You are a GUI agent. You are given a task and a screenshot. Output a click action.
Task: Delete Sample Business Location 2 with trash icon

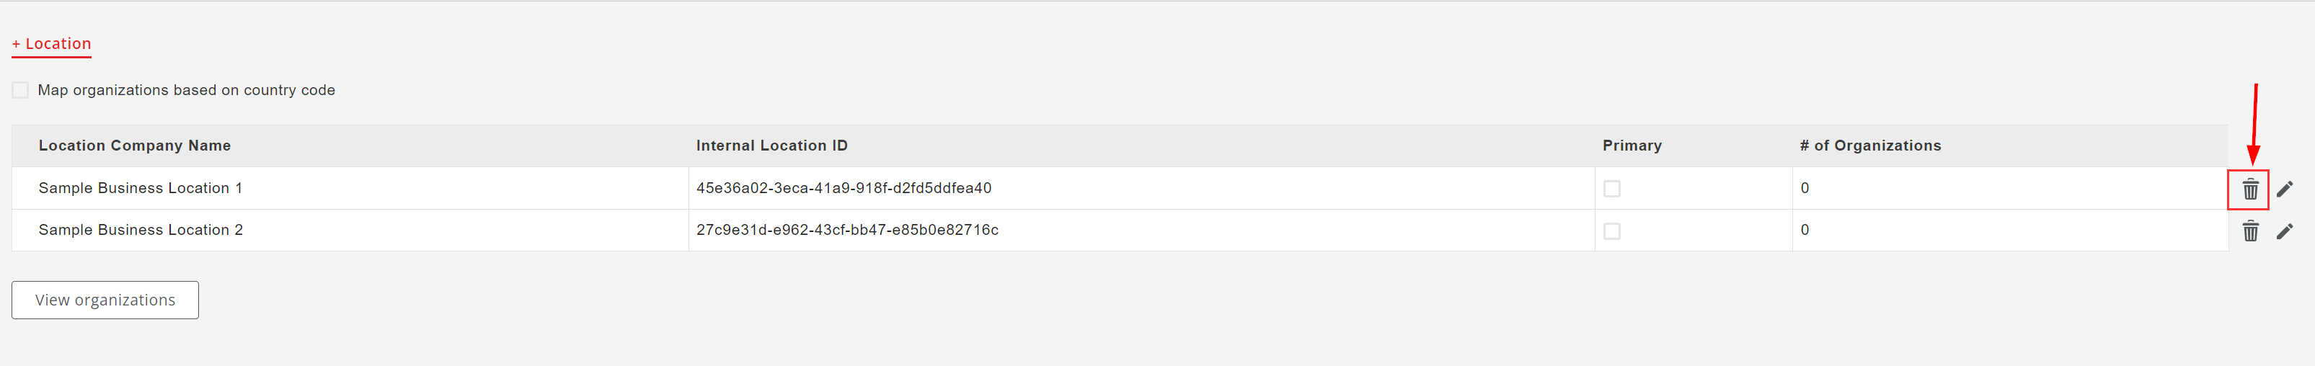(x=2249, y=231)
